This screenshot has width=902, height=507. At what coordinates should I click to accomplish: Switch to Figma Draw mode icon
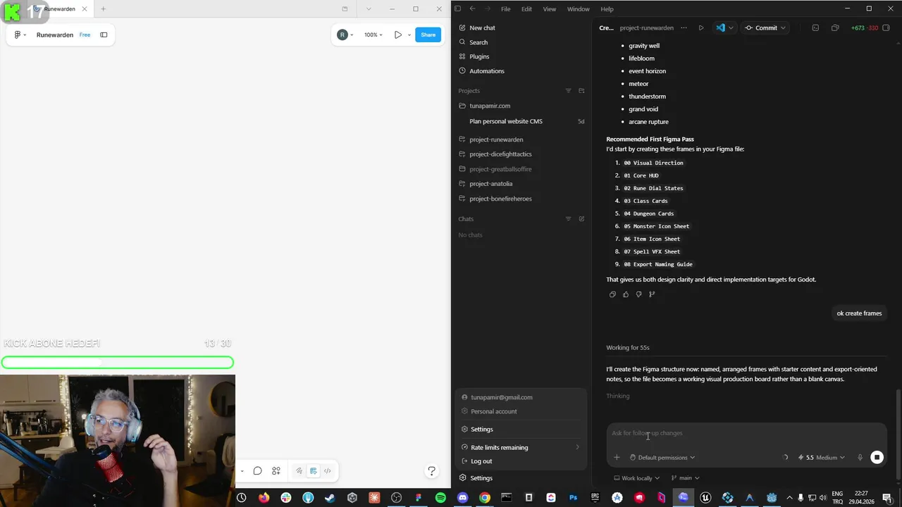299,471
